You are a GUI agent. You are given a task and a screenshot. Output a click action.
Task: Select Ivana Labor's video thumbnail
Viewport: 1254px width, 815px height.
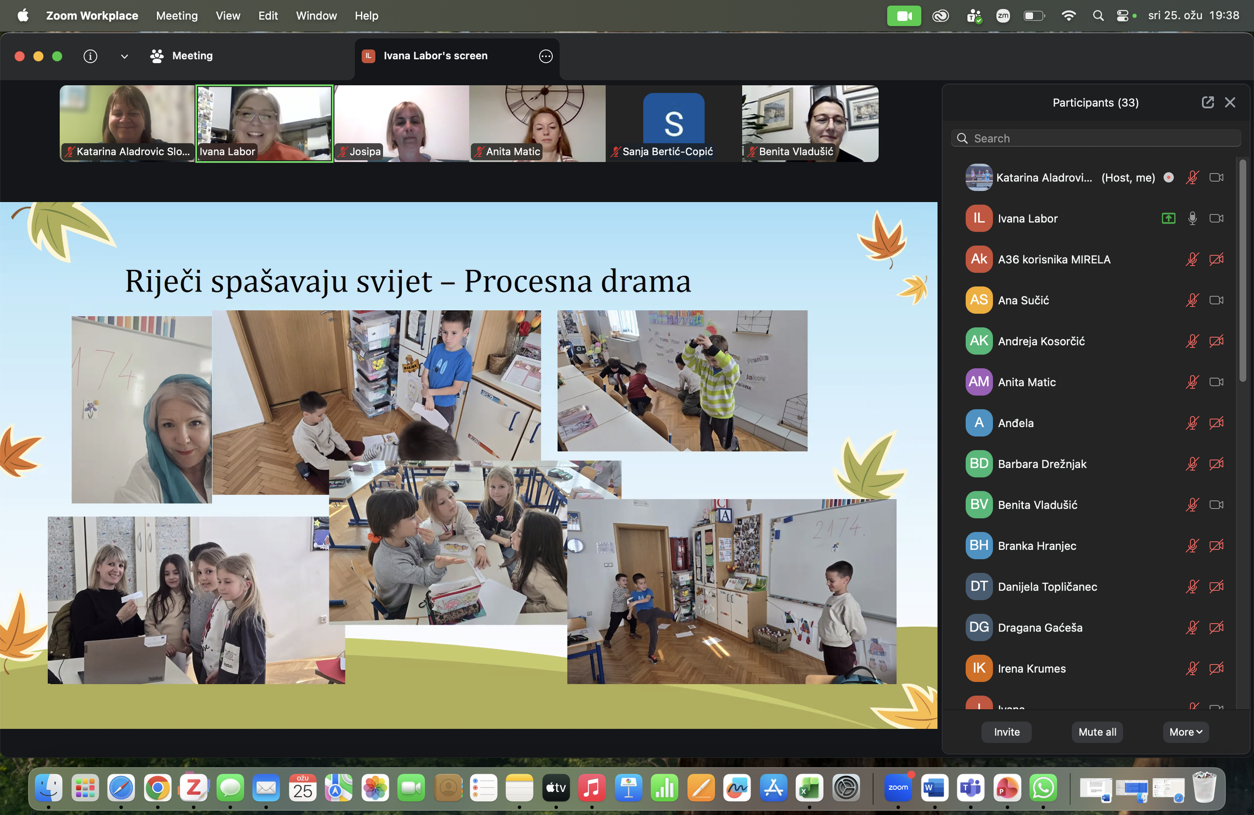tap(264, 124)
